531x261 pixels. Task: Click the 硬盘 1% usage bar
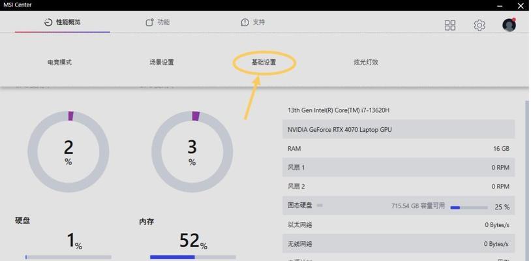[68, 257]
